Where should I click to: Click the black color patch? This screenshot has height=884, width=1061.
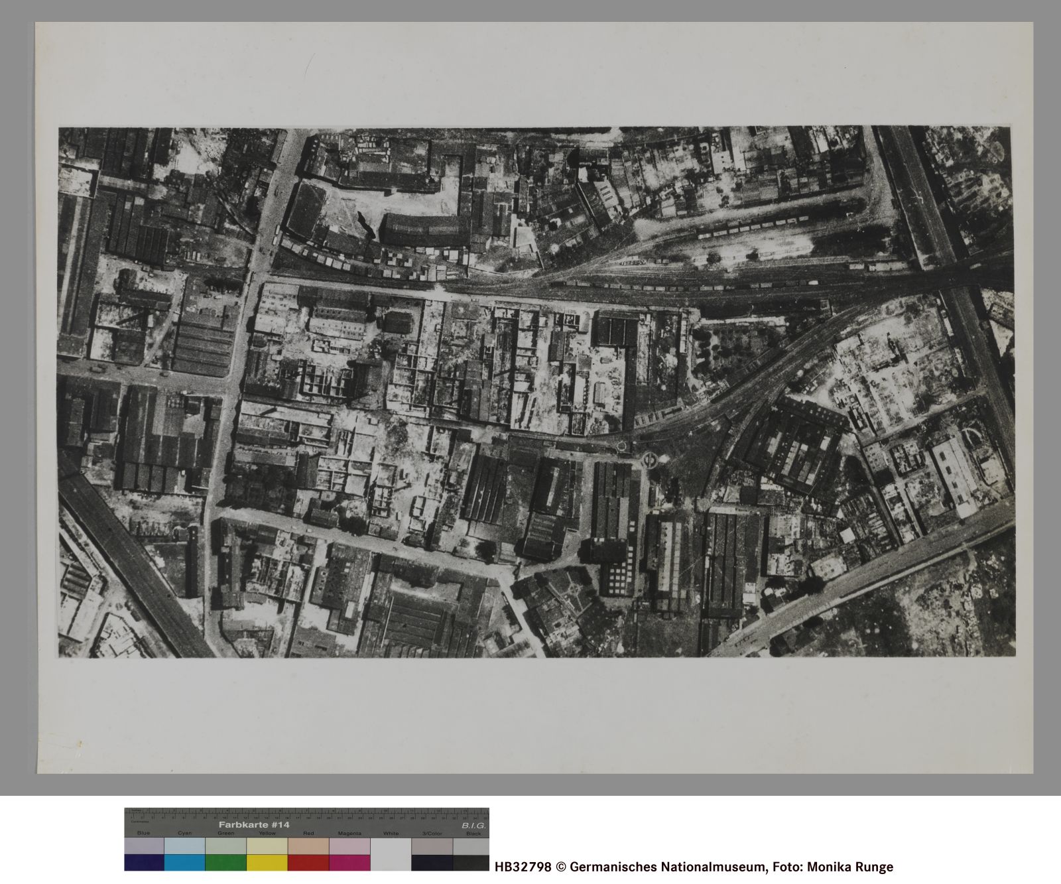471,862
